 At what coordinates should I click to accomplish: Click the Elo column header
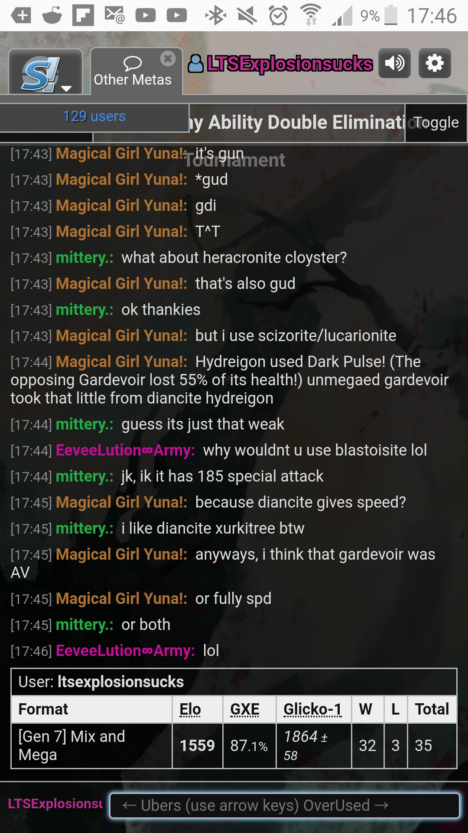(x=190, y=709)
